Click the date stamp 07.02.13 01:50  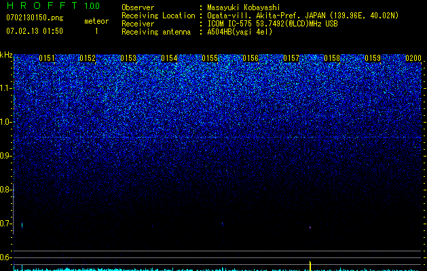35,31
